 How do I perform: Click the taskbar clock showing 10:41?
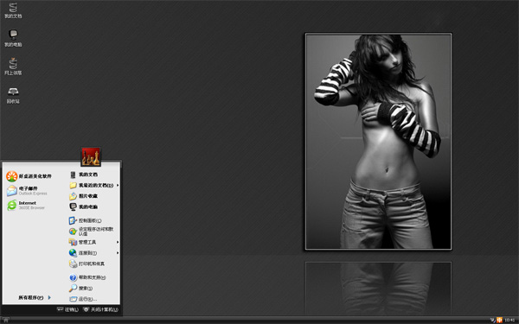[x=509, y=320]
